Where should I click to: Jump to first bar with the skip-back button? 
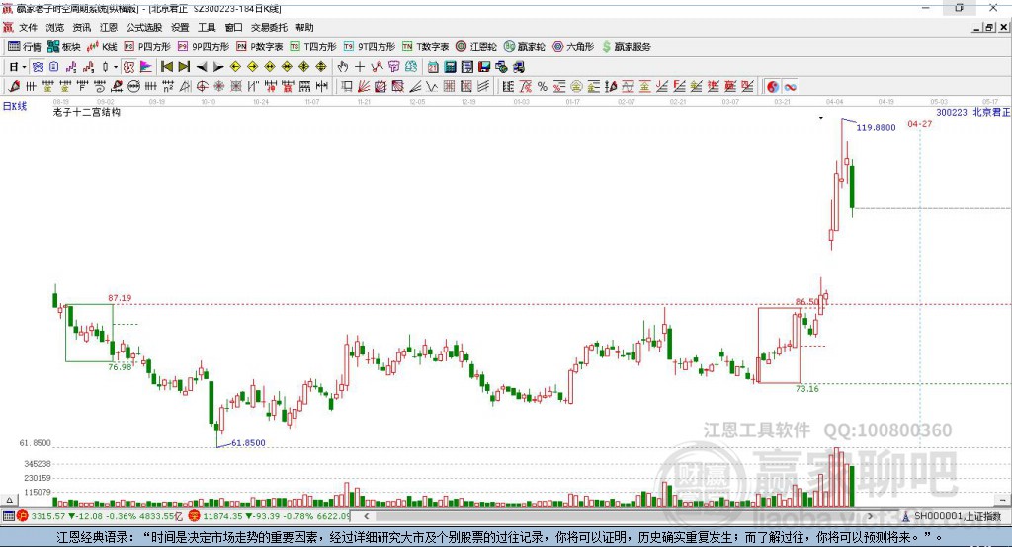(x=167, y=67)
